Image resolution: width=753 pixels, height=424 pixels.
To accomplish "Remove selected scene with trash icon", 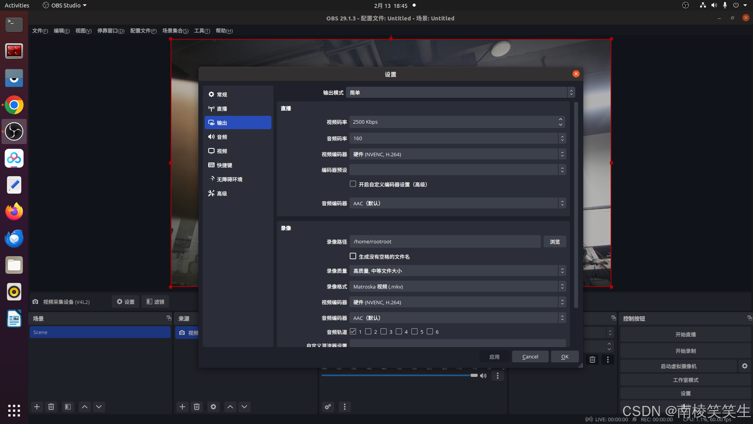I will tap(51, 407).
